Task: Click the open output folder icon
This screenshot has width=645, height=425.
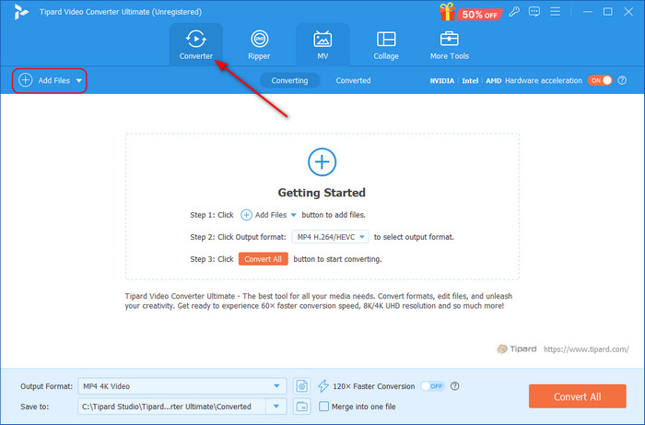Action: 302,407
